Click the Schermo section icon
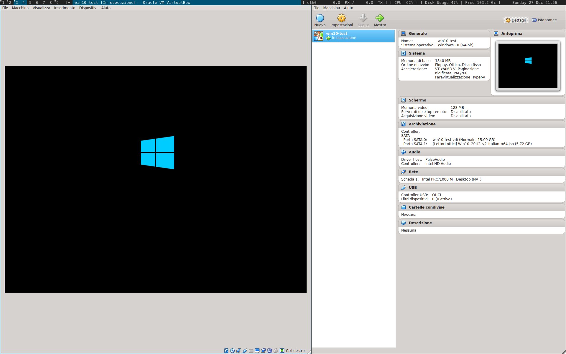The width and height of the screenshot is (566, 354). (403, 100)
